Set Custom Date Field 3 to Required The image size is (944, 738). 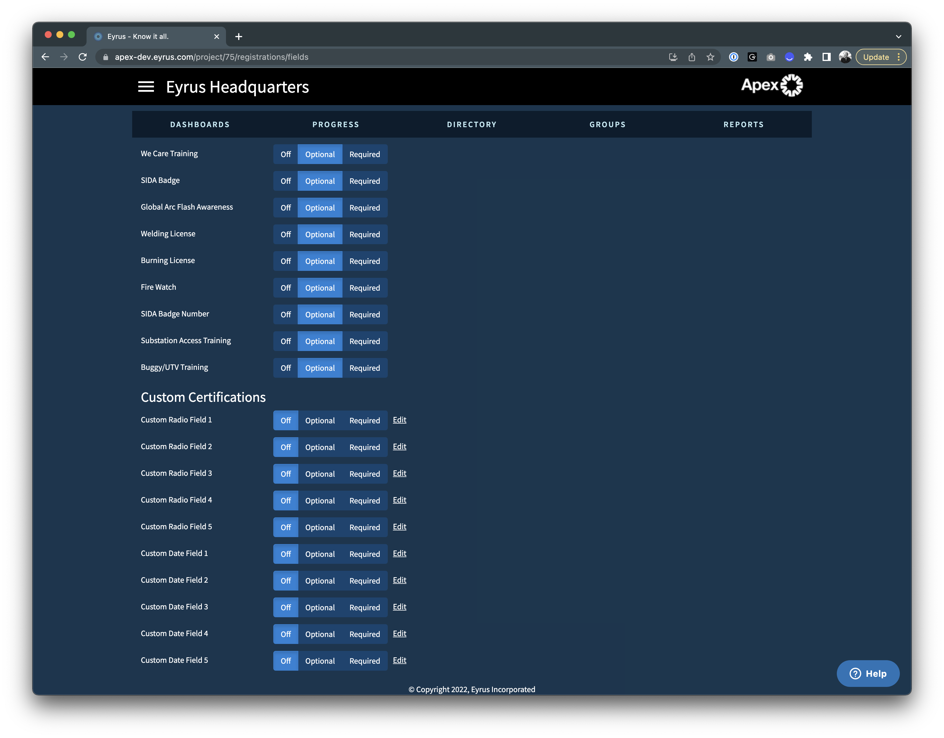(x=365, y=608)
